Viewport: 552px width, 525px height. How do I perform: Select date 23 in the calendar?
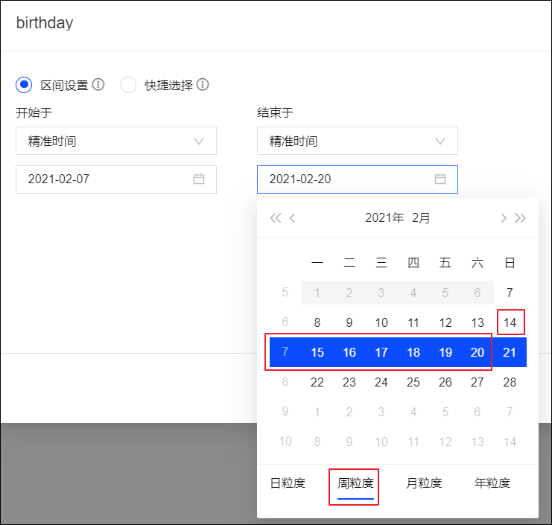[x=349, y=382]
